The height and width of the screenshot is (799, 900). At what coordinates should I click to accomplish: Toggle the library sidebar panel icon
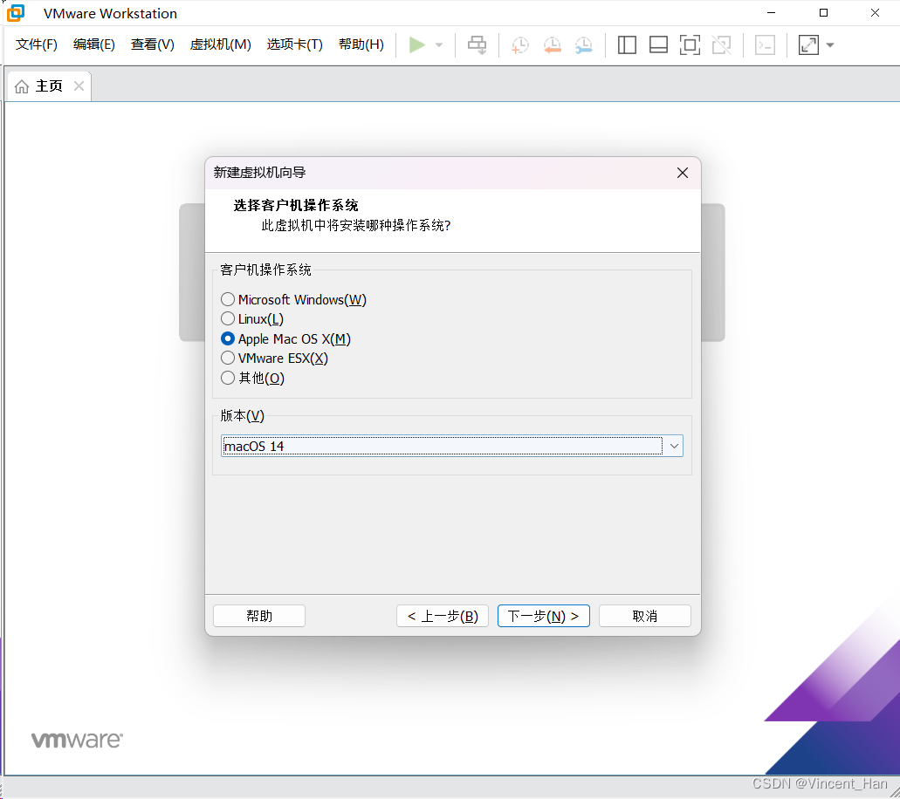coord(627,44)
